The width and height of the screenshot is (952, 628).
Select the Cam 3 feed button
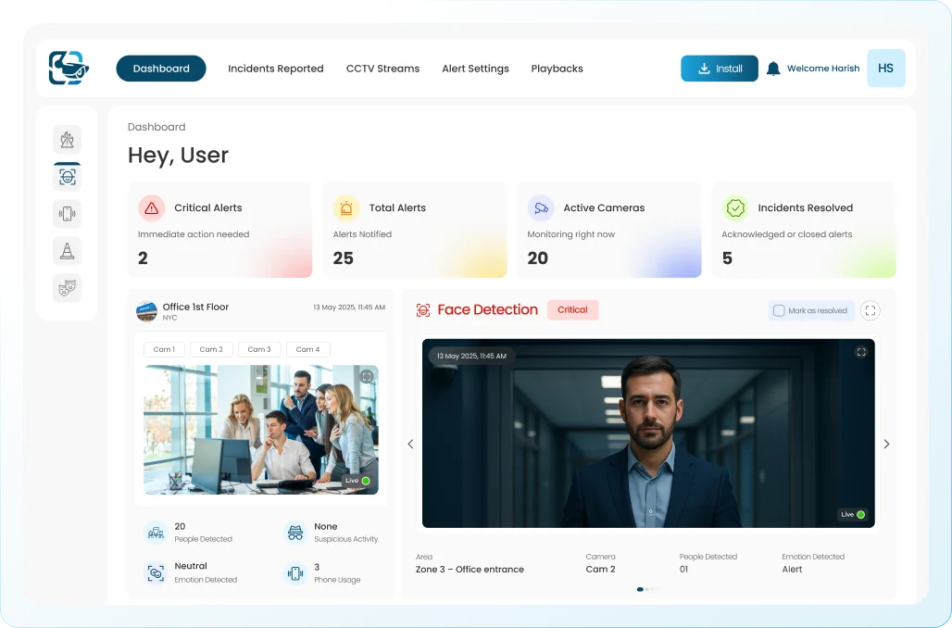coord(259,349)
